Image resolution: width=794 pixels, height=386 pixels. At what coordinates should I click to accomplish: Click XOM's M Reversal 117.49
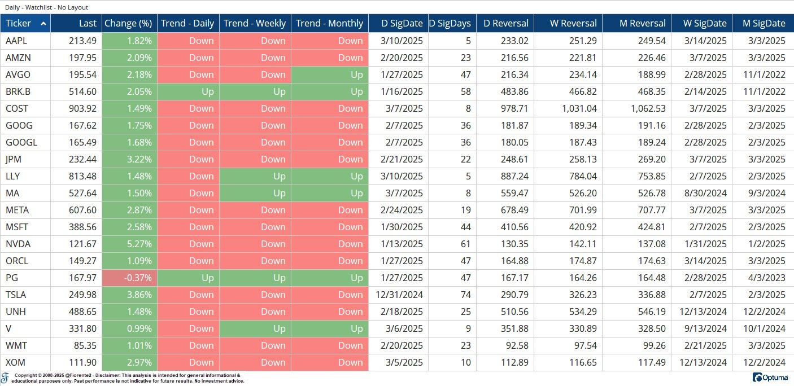click(x=651, y=362)
